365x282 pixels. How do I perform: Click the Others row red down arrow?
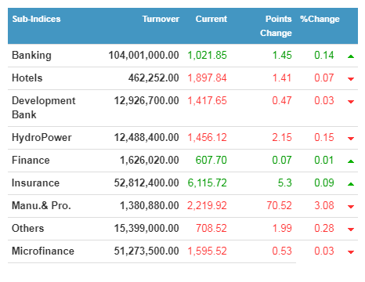(351, 230)
